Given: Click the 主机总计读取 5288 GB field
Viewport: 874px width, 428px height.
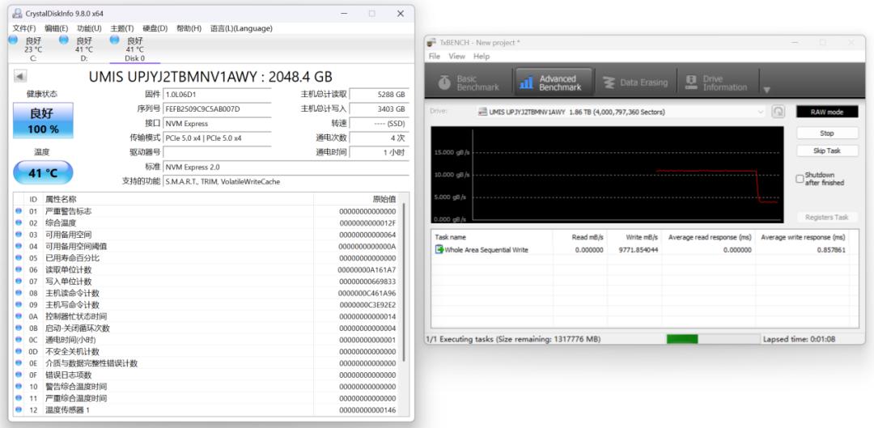Looking at the screenshot, I should pos(379,94).
